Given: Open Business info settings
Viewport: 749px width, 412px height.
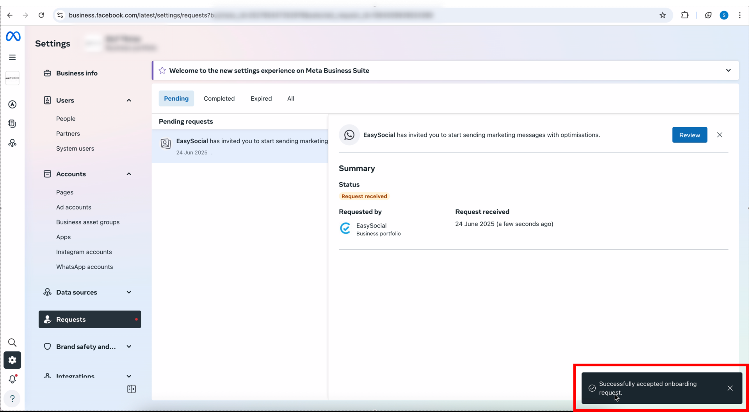Looking at the screenshot, I should 77,73.
